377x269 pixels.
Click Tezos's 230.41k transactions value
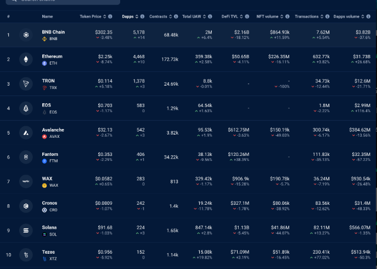click(x=321, y=252)
